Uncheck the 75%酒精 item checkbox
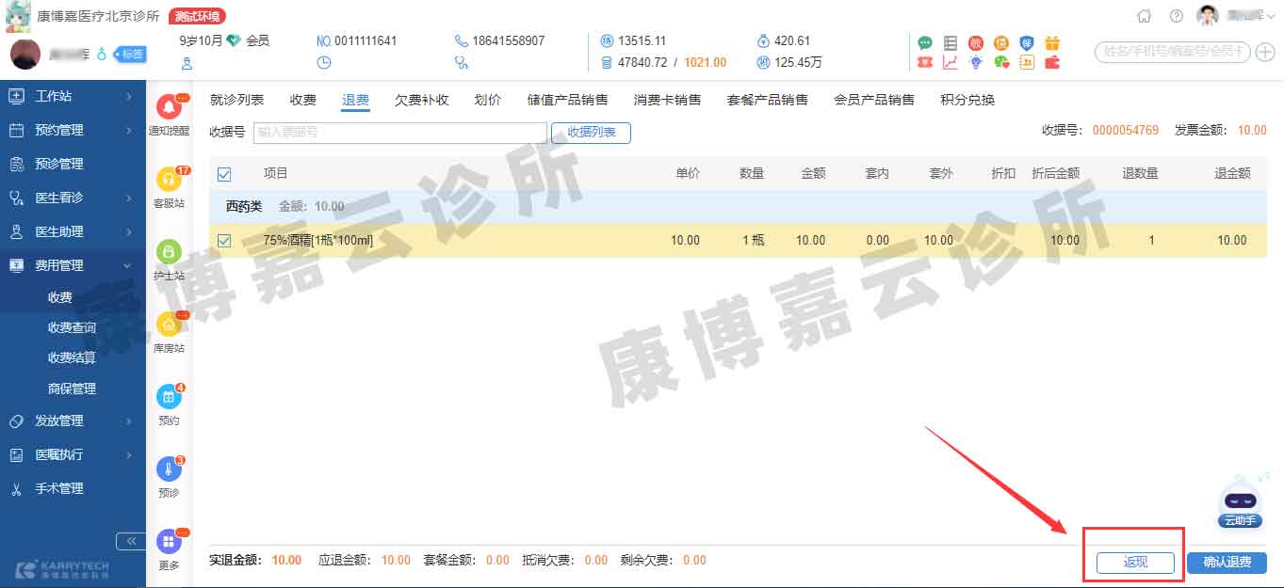This screenshot has height=588, width=1284. click(224, 240)
